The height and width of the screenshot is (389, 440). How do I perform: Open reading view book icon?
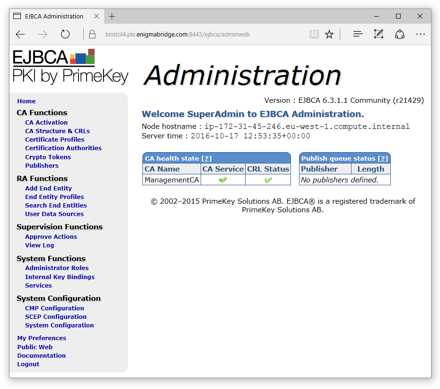[x=314, y=34]
